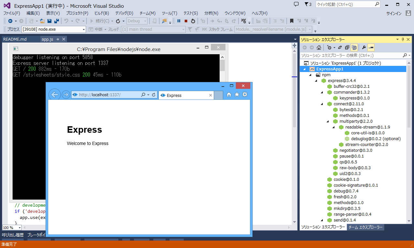Close the app.js editor tab
414x248 pixels.
tap(64, 39)
